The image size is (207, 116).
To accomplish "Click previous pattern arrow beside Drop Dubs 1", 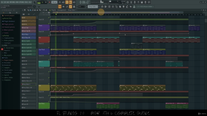I will pyautogui.click(x=87, y=6).
